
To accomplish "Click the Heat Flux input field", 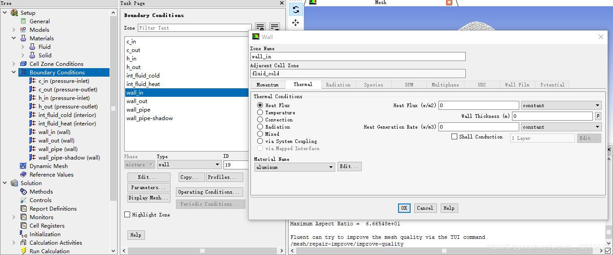I will pyautogui.click(x=478, y=105).
